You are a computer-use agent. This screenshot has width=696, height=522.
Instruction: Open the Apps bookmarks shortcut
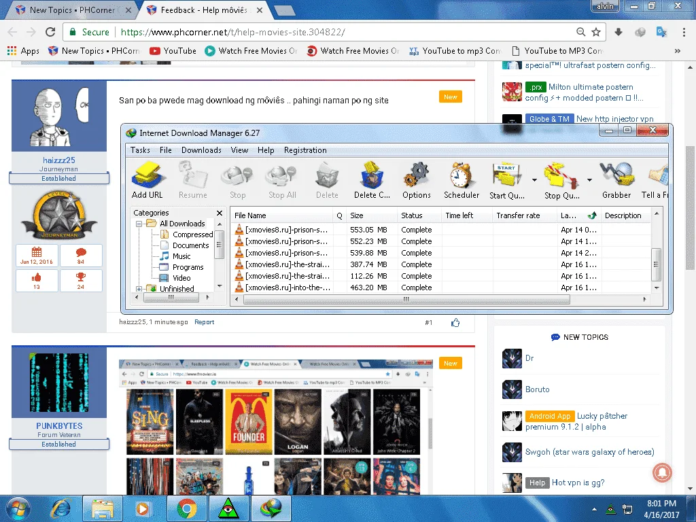24,50
